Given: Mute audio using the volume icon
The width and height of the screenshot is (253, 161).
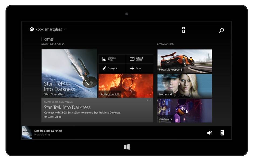Looking at the screenshot, I should (x=209, y=132).
